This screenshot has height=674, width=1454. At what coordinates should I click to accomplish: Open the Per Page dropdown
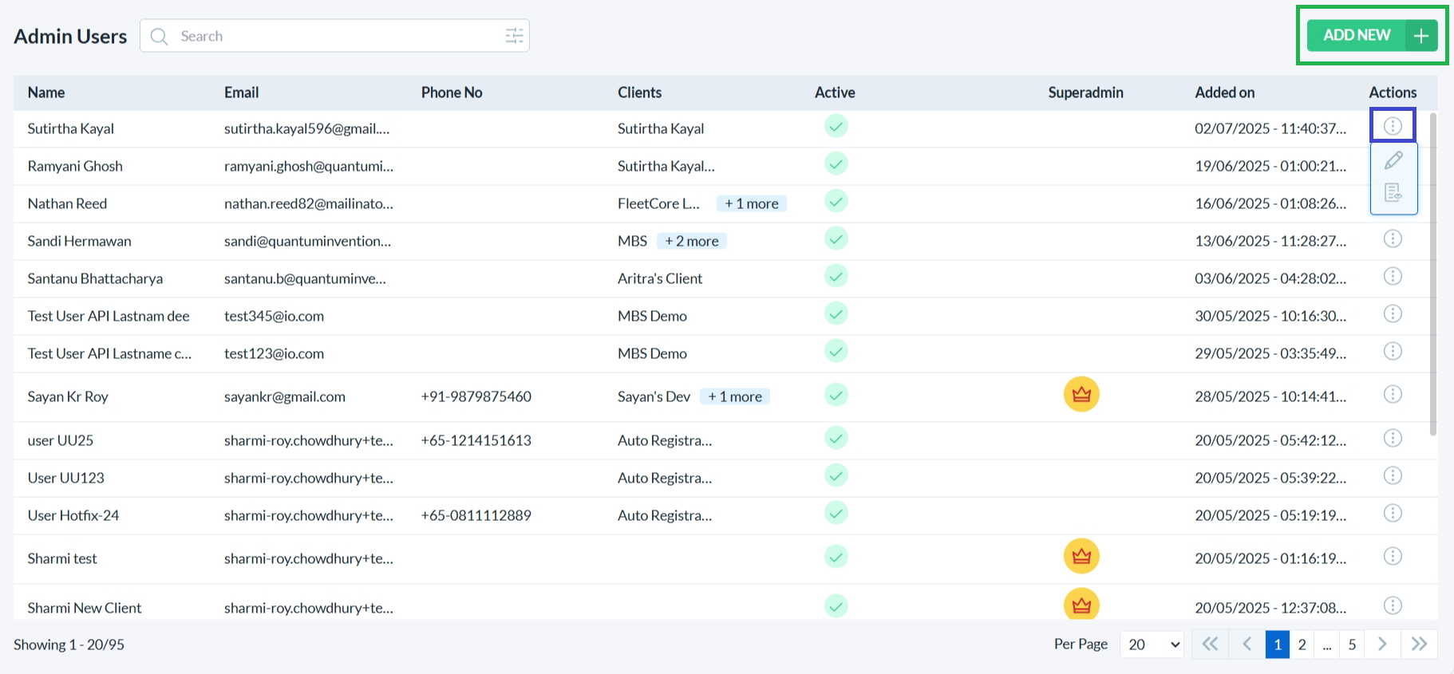click(1152, 644)
